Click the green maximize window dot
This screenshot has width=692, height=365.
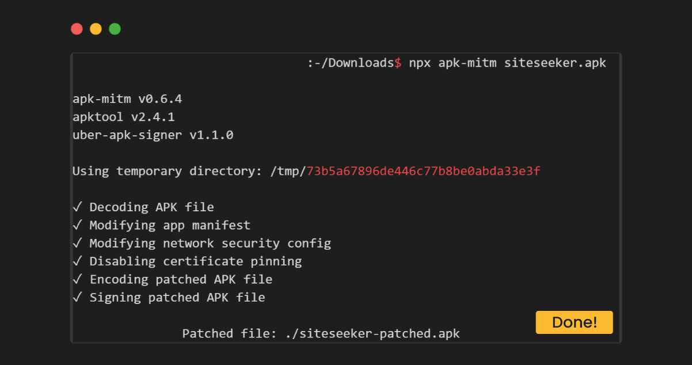coord(115,29)
